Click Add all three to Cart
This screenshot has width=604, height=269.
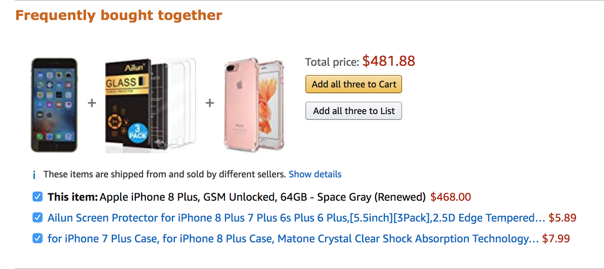pyautogui.click(x=354, y=84)
